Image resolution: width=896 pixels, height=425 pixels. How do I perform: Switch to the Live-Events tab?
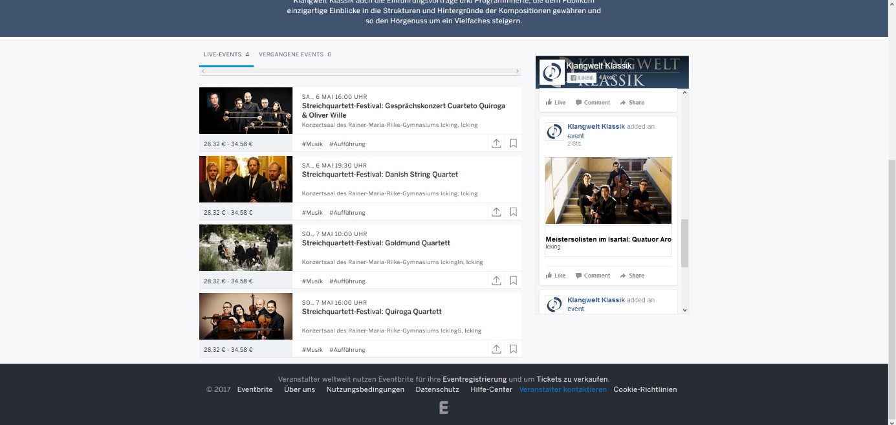226,55
